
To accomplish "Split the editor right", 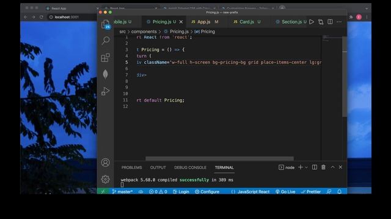I will pos(330,22).
